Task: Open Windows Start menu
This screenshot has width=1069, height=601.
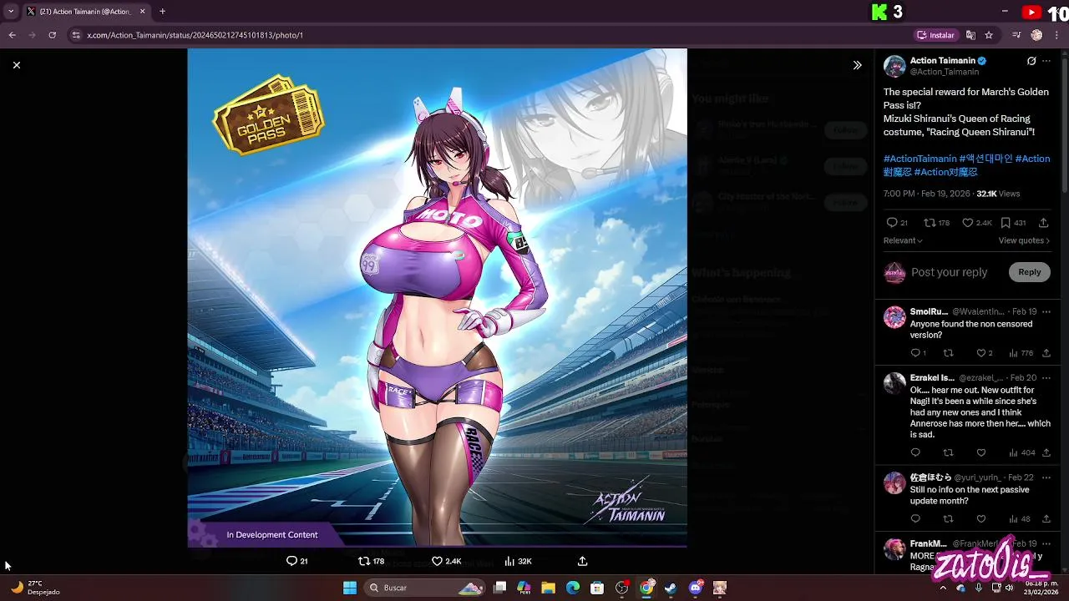Action: (x=350, y=588)
